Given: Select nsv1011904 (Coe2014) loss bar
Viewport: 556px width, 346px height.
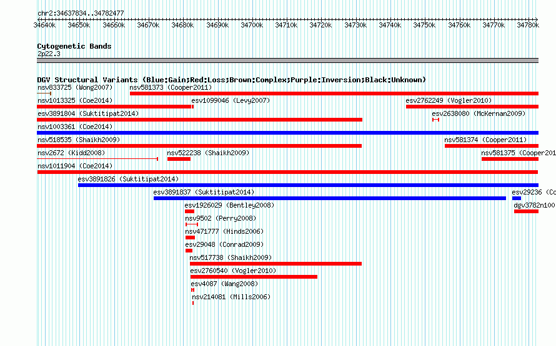Looking at the screenshot, I should pyautogui.click(x=287, y=172).
